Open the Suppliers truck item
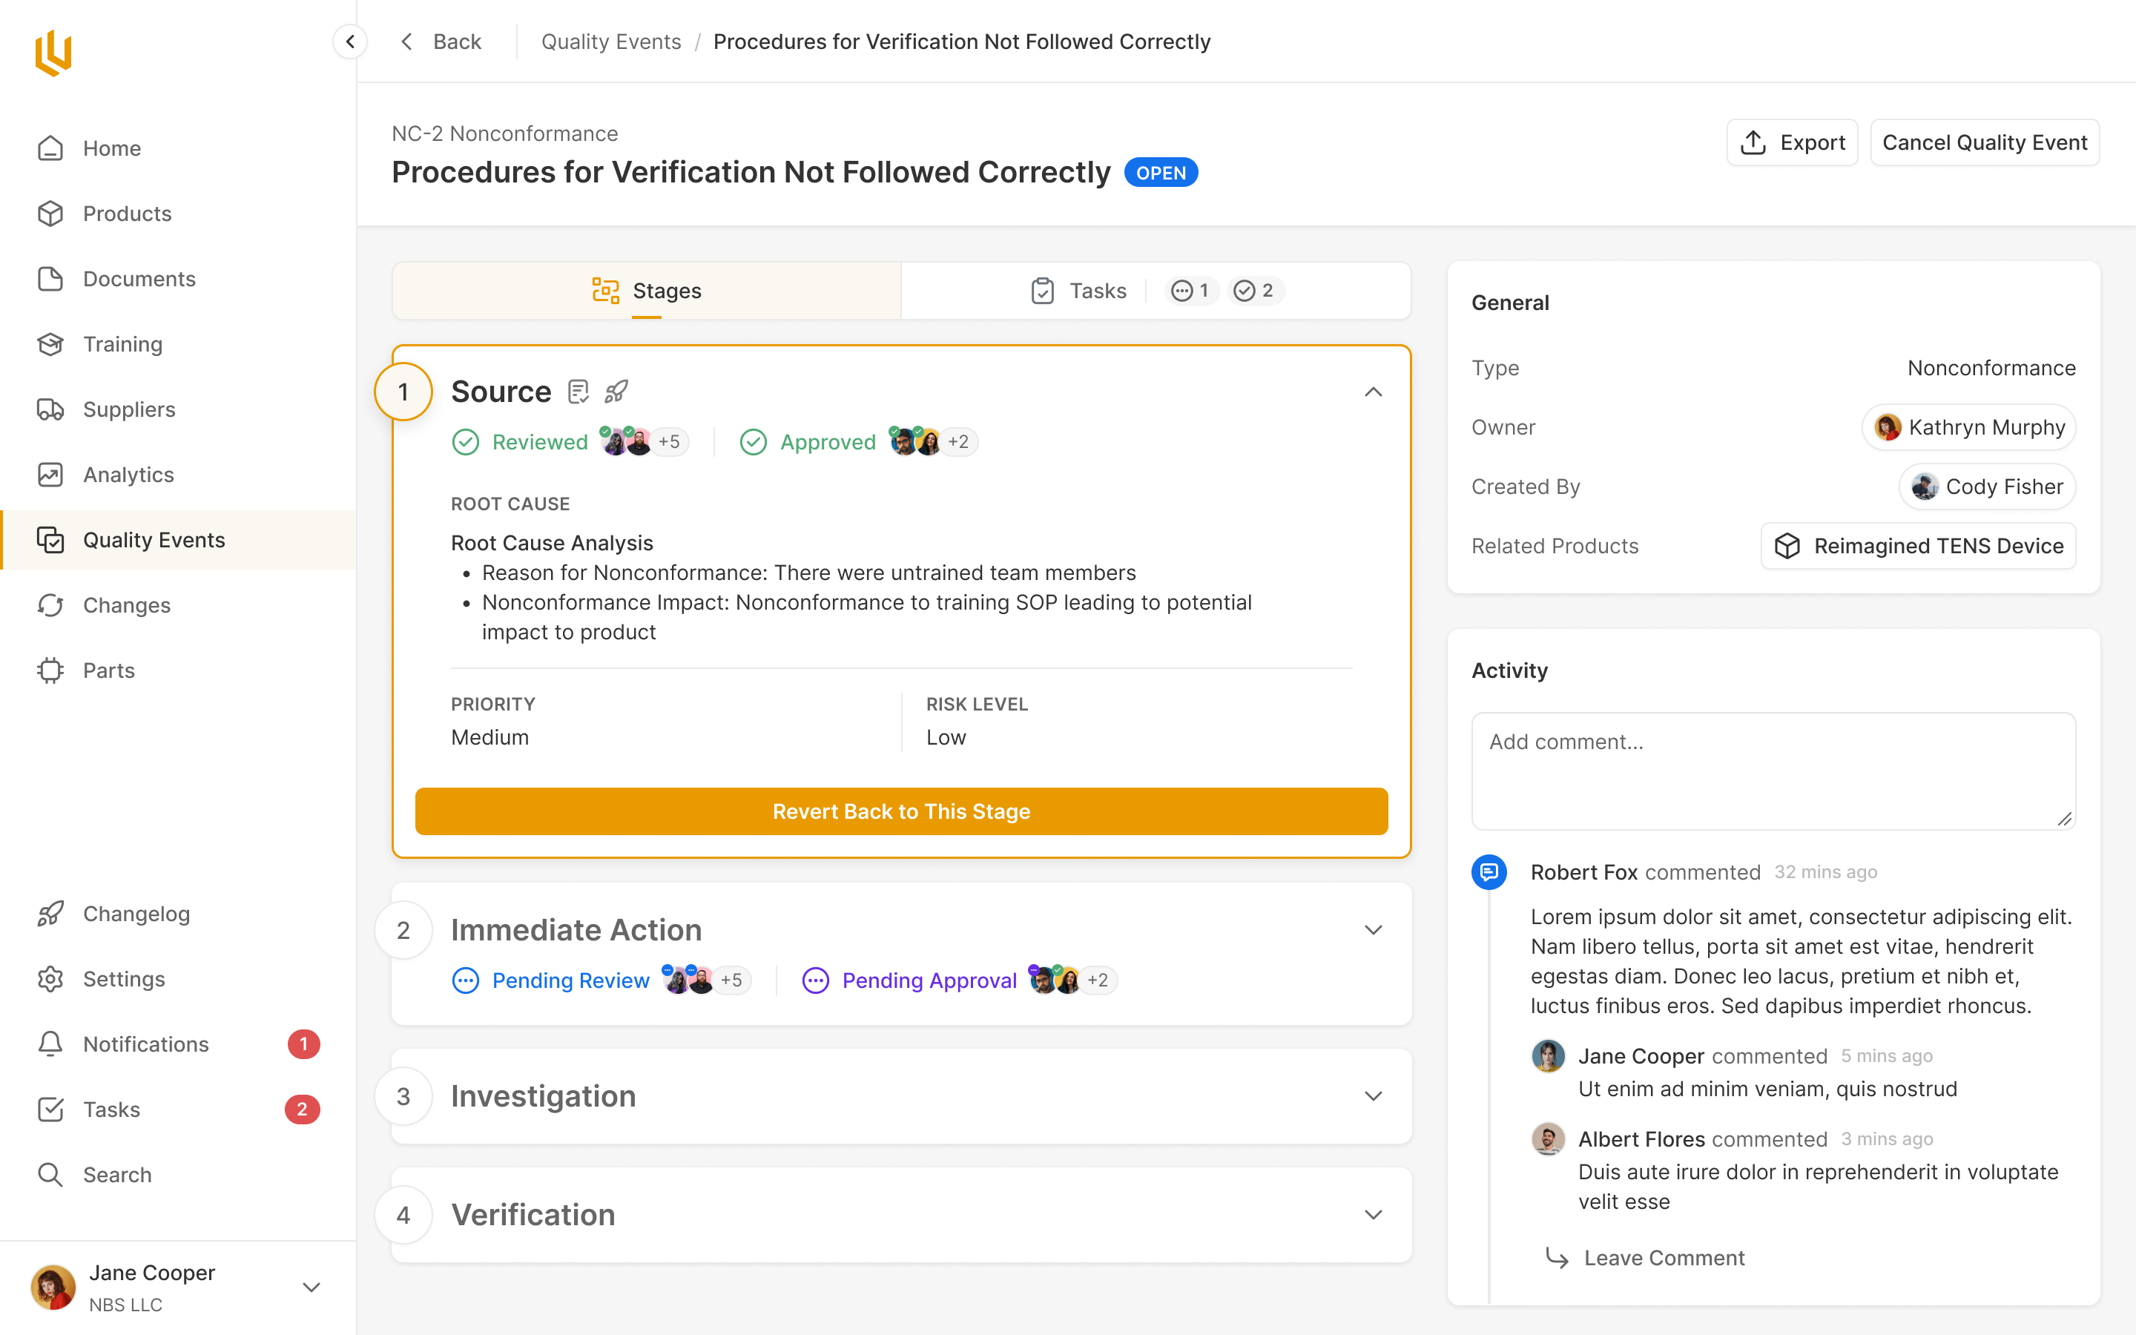2136x1335 pixels. [x=129, y=409]
